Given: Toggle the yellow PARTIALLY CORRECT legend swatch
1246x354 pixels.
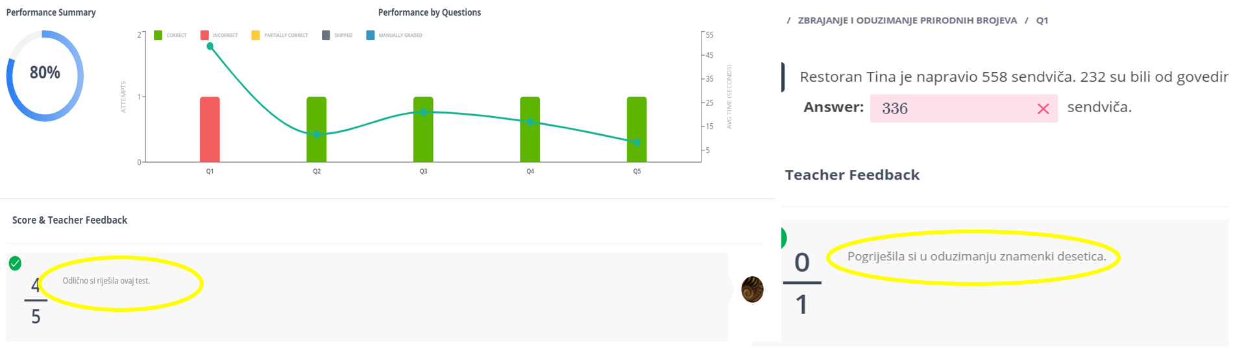Looking at the screenshot, I should 256,35.
